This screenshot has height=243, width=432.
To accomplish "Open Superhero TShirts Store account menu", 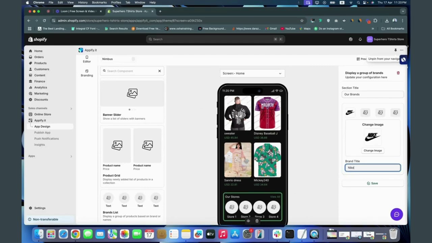I will pos(385,39).
